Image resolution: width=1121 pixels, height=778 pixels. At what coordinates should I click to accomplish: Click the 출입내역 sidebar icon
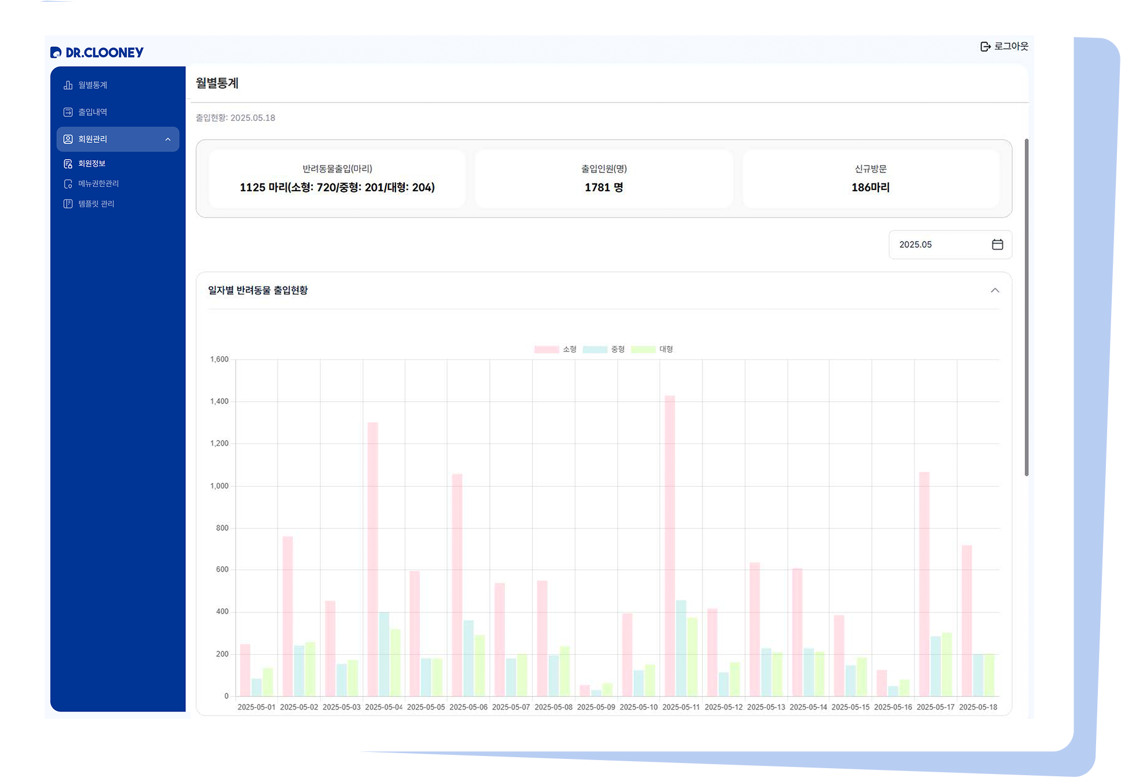click(68, 112)
